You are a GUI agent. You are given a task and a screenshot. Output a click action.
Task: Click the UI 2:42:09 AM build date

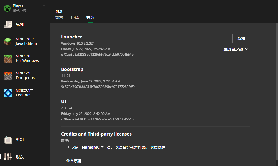point(86,114)
